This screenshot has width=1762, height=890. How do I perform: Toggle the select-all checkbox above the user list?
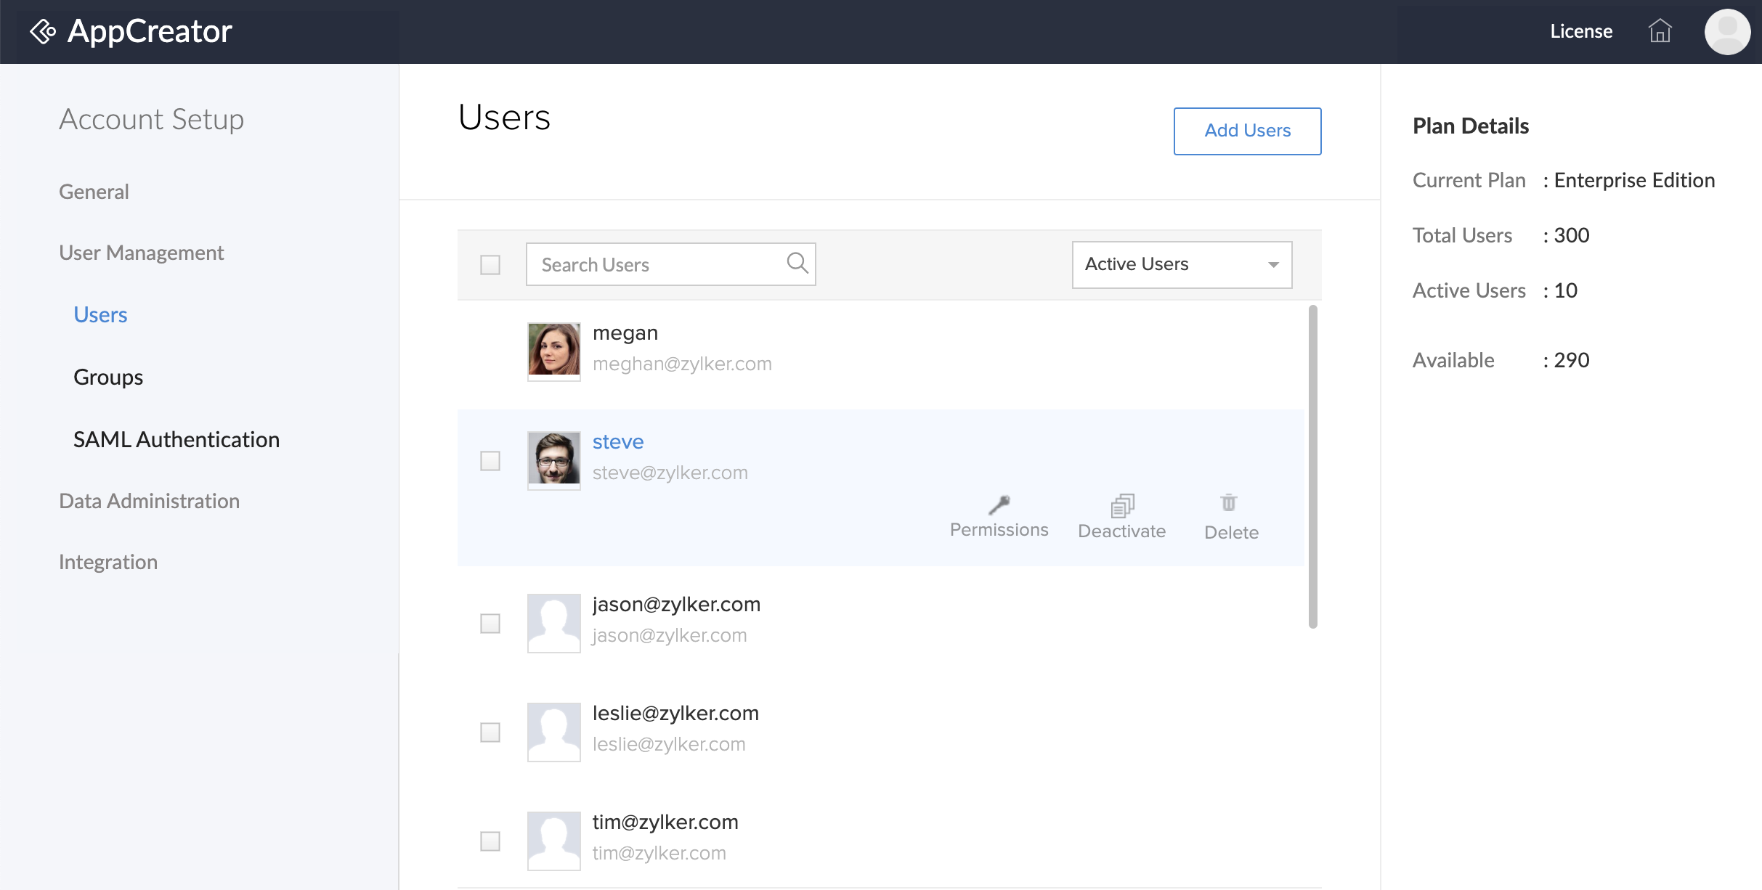click(490, 265)
